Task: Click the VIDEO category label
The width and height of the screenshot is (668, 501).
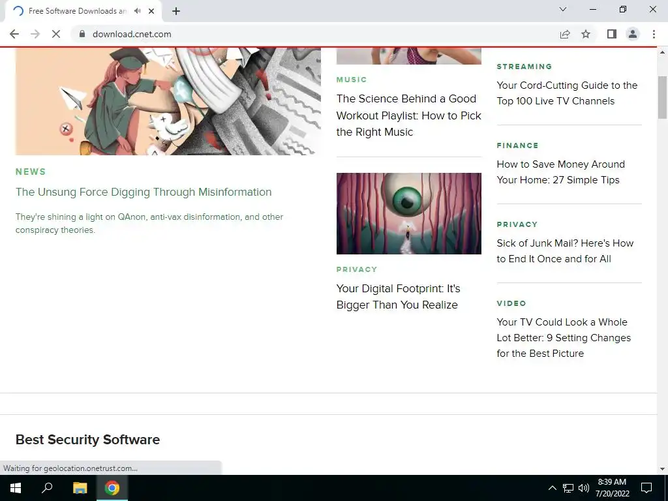Action: 511,303
